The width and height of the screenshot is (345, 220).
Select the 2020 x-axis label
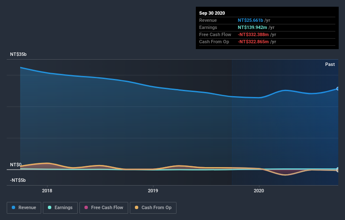tap(259, 191)
